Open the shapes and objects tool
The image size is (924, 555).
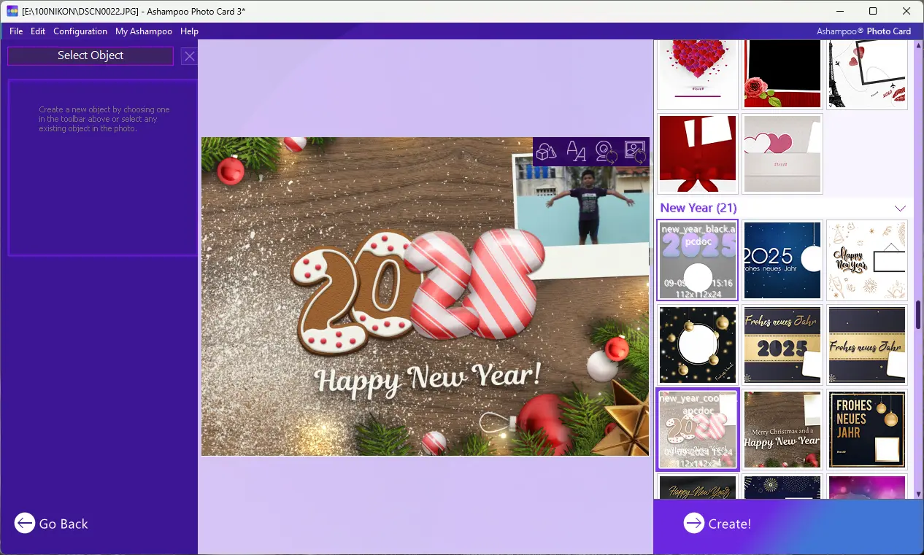547,152
